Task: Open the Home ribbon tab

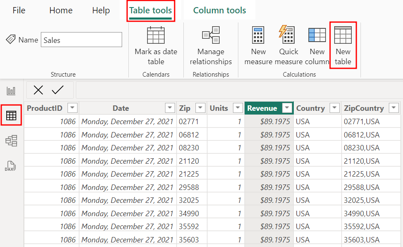Action: [61, 10]
